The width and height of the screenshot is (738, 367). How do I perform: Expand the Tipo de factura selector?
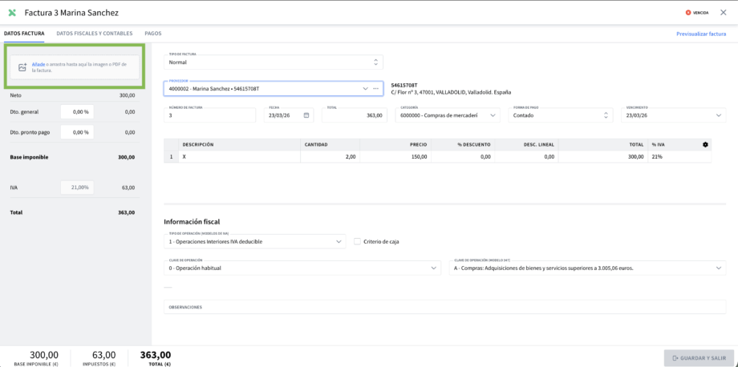375,62
